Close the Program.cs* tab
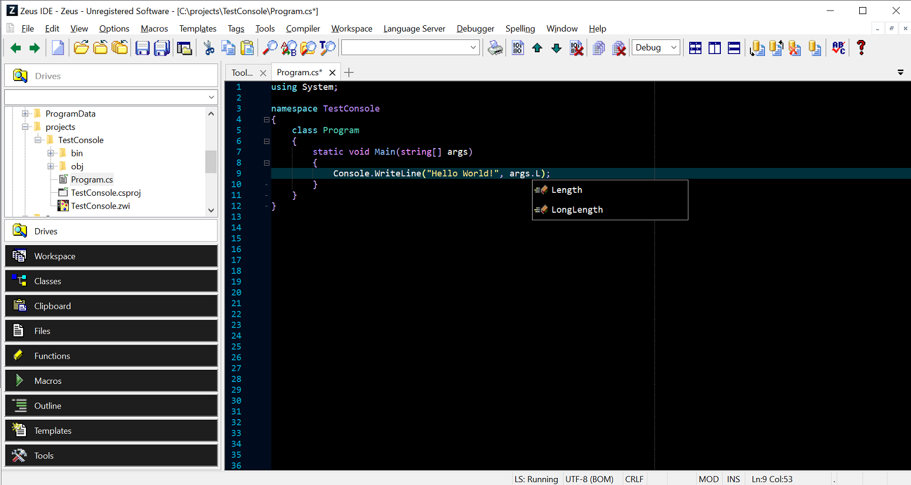The width and height of the screenshot is (911, 485). (333, 73)
